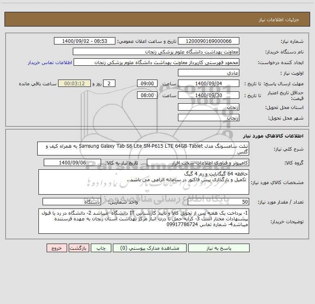Click the 'ایجاد کننده درخواست:' label
This screenshot has height=304, width=315.
[x=281, y=62]
